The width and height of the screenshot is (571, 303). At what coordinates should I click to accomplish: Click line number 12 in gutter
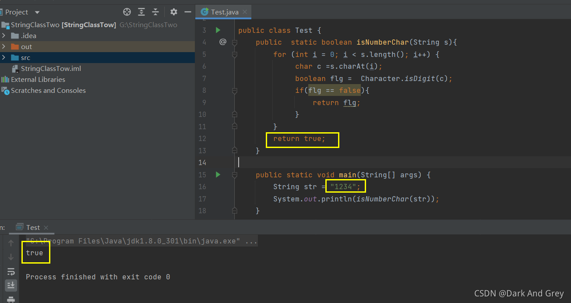point(202,138)
